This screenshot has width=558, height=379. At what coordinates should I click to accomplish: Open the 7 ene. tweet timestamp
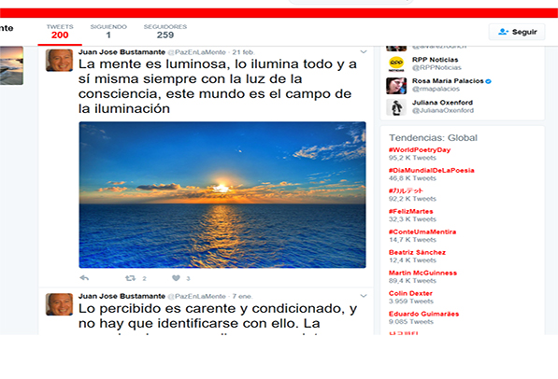(242, 296)
